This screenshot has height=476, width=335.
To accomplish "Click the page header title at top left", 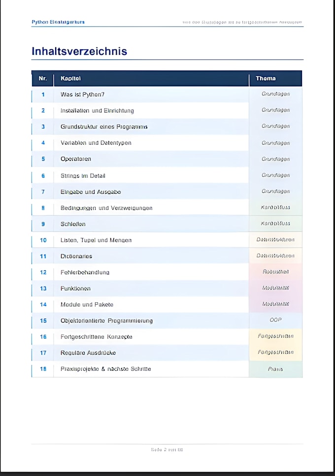I will click(x=58, y=22).
